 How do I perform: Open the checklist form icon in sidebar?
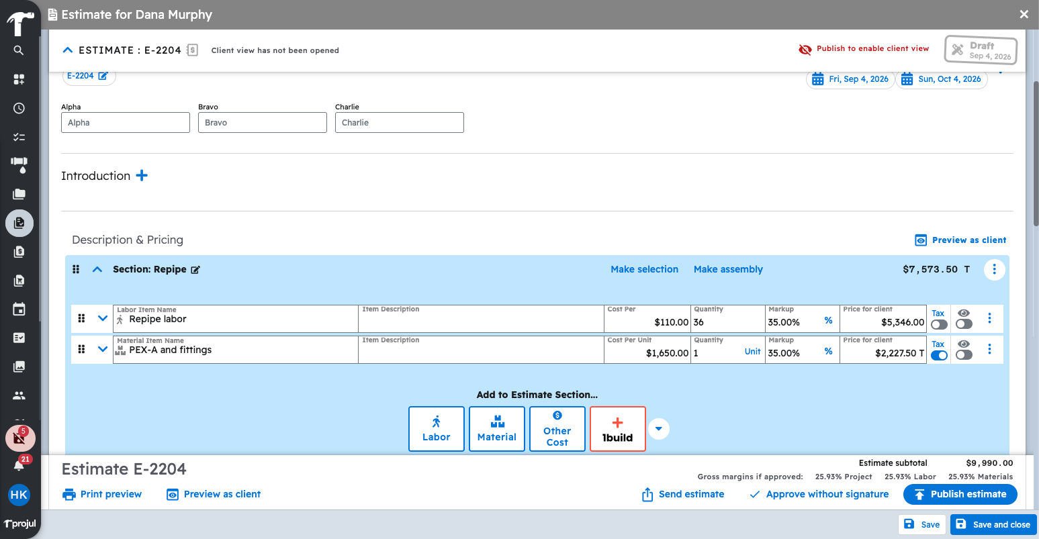tap(19, 338)
